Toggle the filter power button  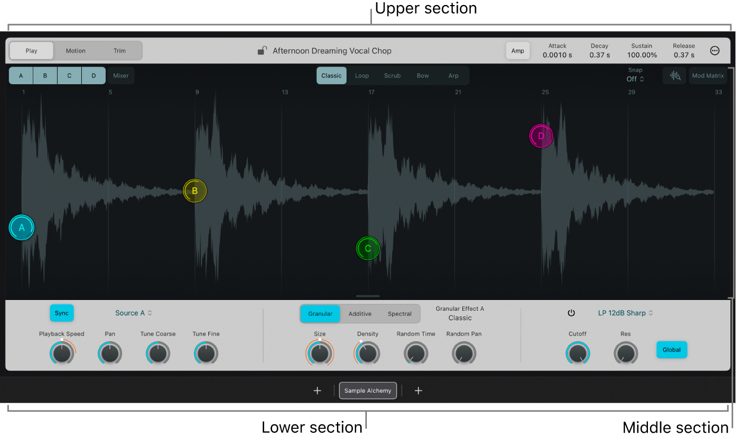(571, 313)
